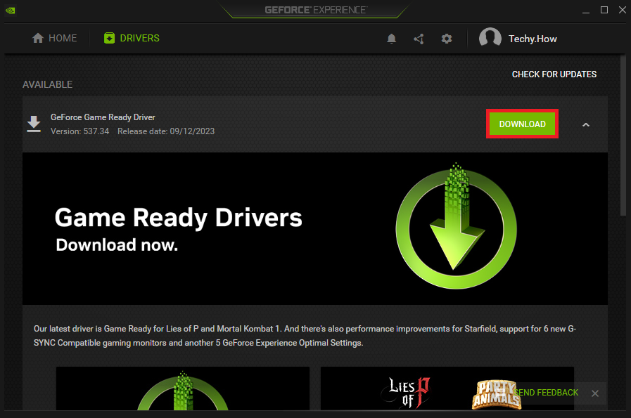631x418 pixels.
Task: Open the notifications bell icon
Action: 391,39
